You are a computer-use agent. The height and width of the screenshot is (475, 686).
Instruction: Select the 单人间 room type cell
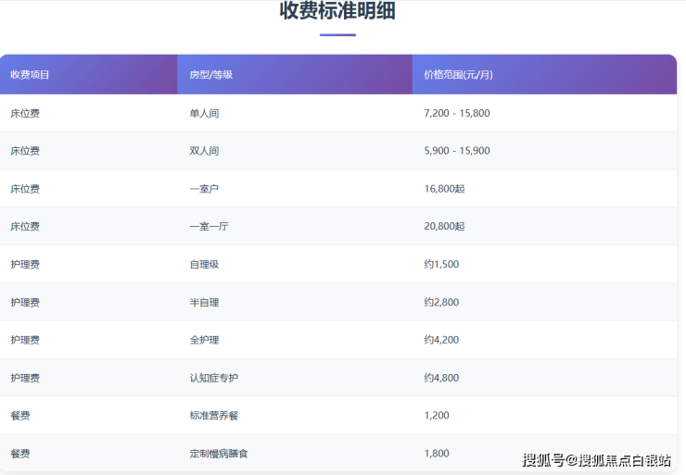click(x=204, y=113)
